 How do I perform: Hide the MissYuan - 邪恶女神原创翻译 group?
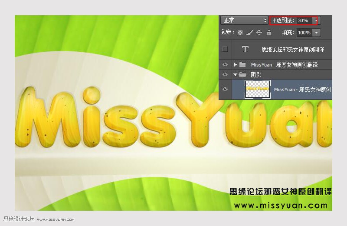point(225,64)
